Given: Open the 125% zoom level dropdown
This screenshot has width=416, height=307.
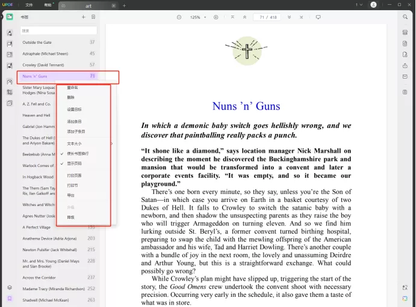Looking at the screenshot, I should tap(198, 17).
